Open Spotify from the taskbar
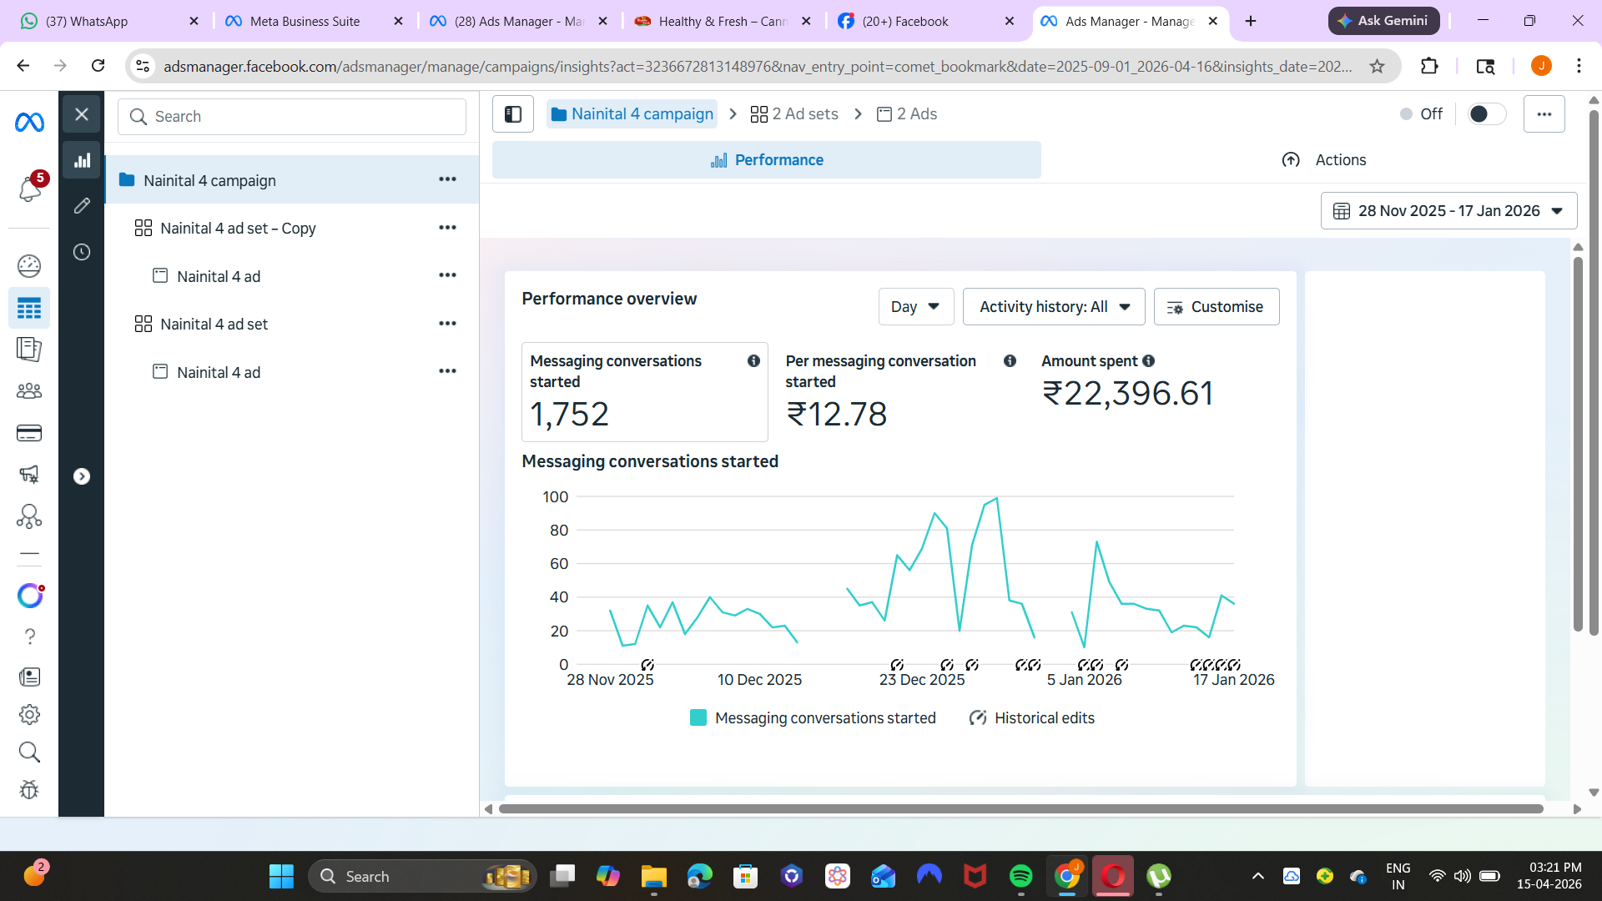Screen dimensions: 1602x901 click(x=1020, y=876)
